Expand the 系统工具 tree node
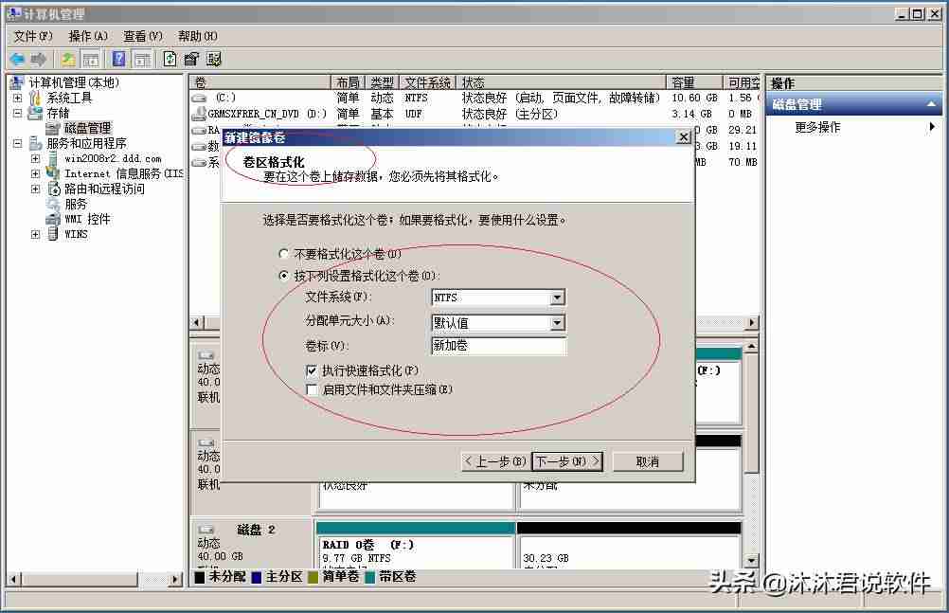 [x=18, y=98]
